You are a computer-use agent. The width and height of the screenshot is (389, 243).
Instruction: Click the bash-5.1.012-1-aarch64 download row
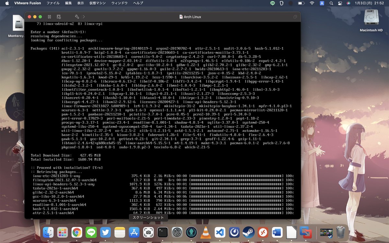tap(163, 209)
